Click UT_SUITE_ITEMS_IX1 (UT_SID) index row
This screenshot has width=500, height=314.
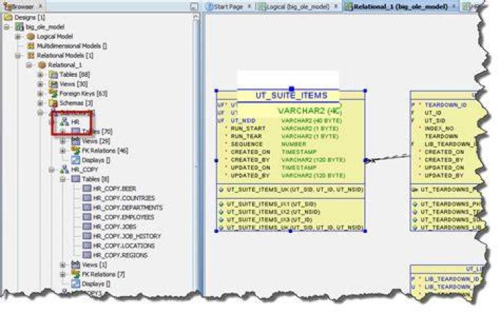[x=271, y=204]
